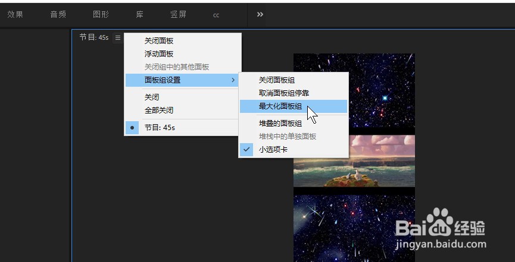
Task: Click the 节目: 45s panel title
Action: pos(94,37)
